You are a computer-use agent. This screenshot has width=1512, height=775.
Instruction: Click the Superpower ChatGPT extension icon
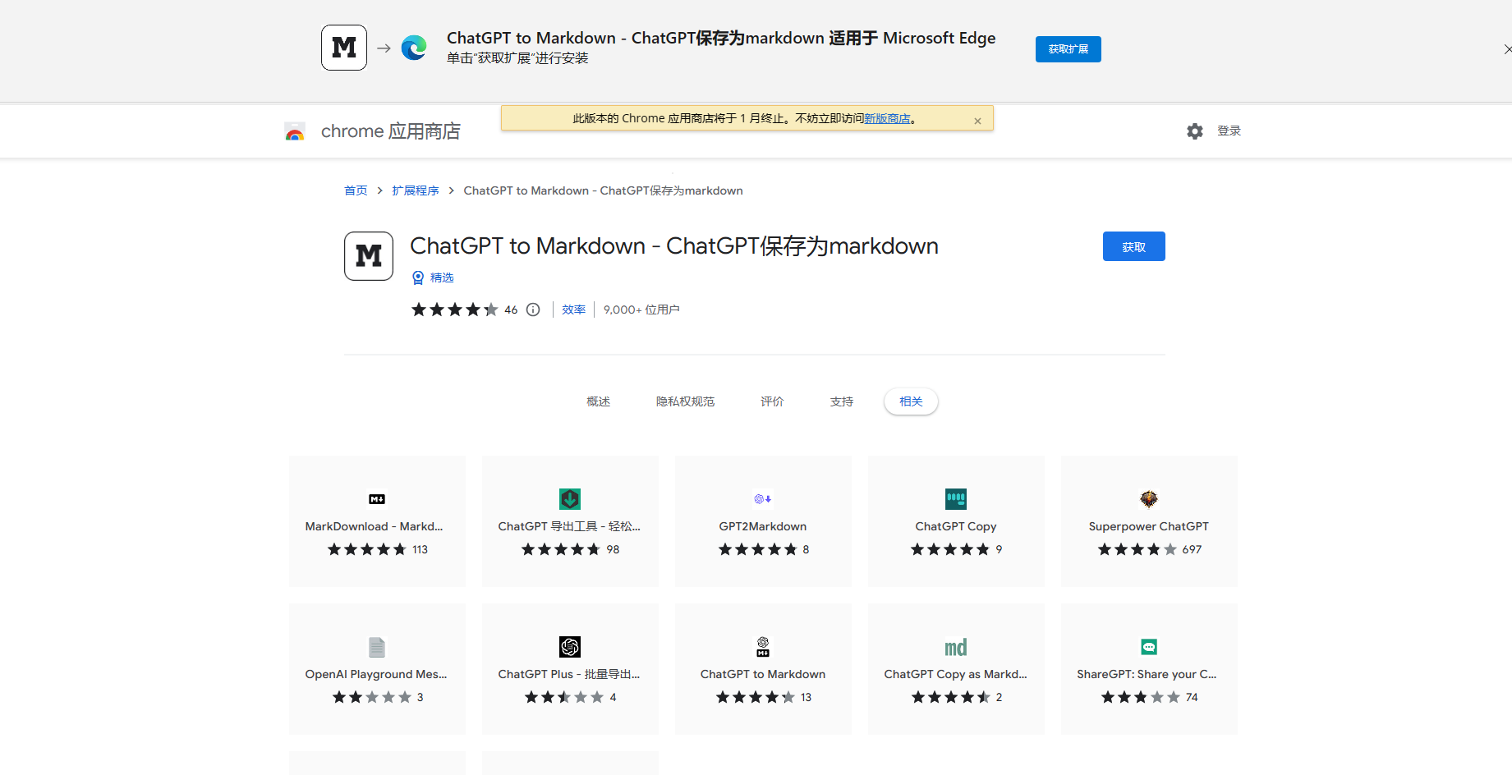[1149, 499]
